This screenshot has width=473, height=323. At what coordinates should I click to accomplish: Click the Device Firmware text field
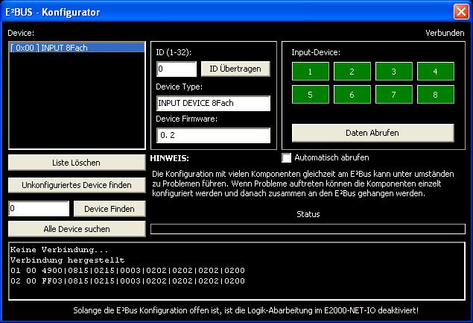coord(213,136)
